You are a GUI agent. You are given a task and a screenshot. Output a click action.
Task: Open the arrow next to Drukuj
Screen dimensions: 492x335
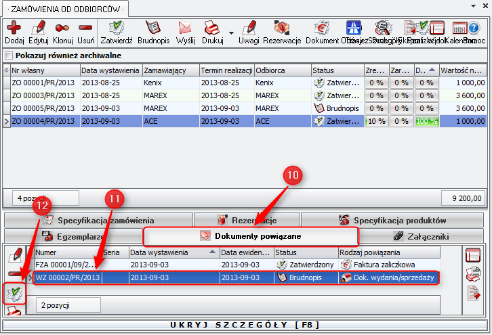coord(231,33)
